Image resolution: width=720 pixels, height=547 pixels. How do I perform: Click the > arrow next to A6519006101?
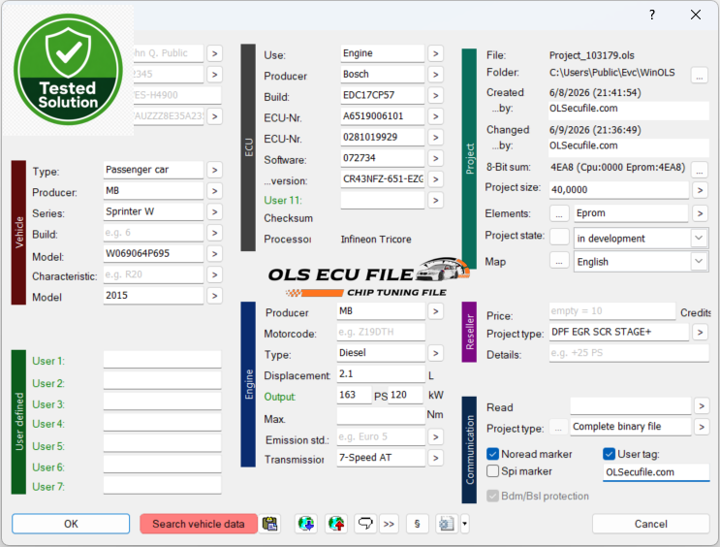tap(436, 116)
